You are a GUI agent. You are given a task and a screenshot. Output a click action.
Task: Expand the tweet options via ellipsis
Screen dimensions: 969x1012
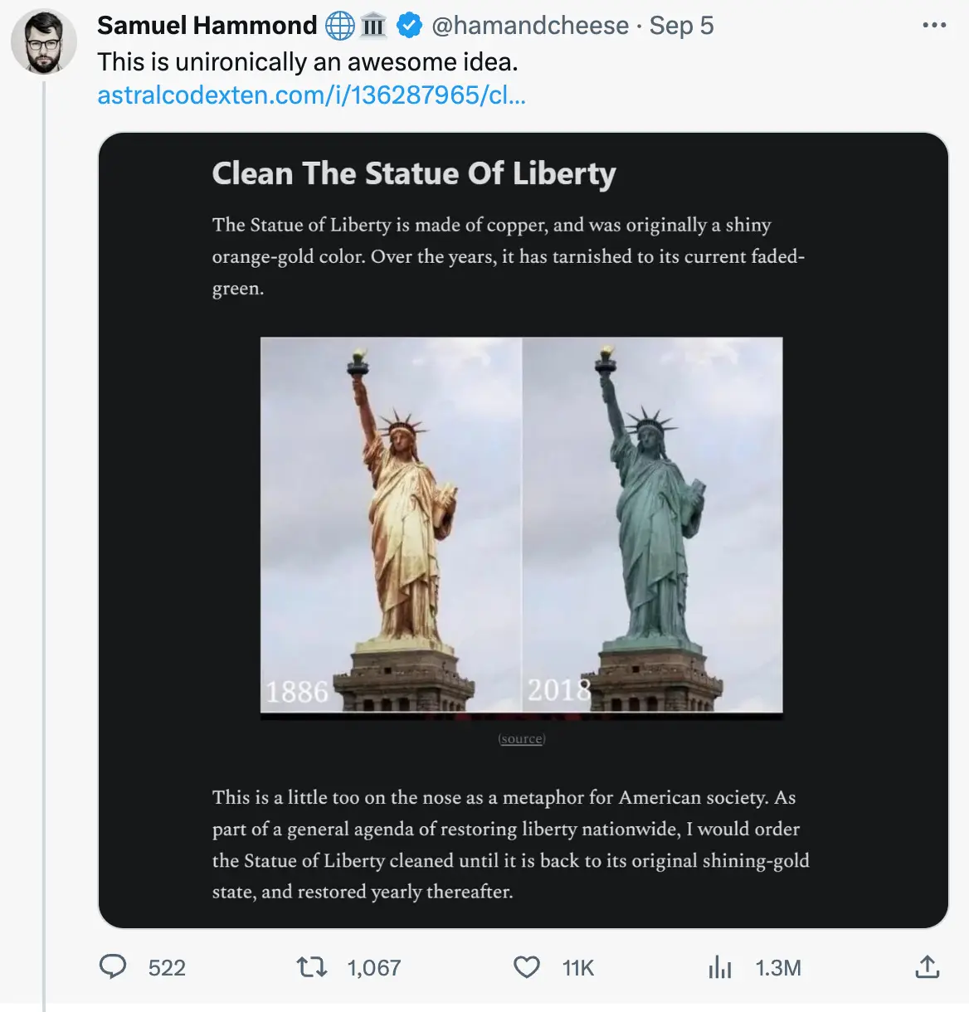point(936,25)
